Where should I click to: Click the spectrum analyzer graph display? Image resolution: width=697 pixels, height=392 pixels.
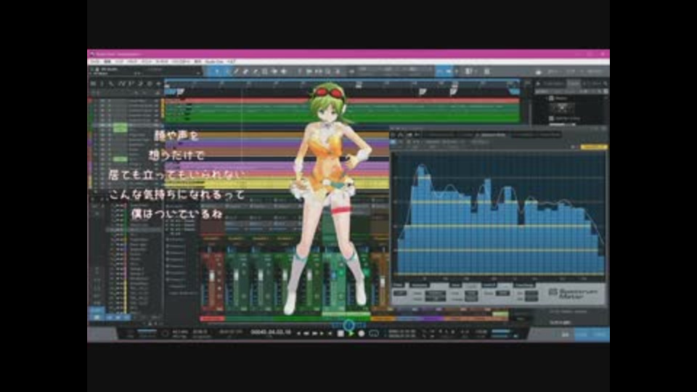tap(500, 215)
